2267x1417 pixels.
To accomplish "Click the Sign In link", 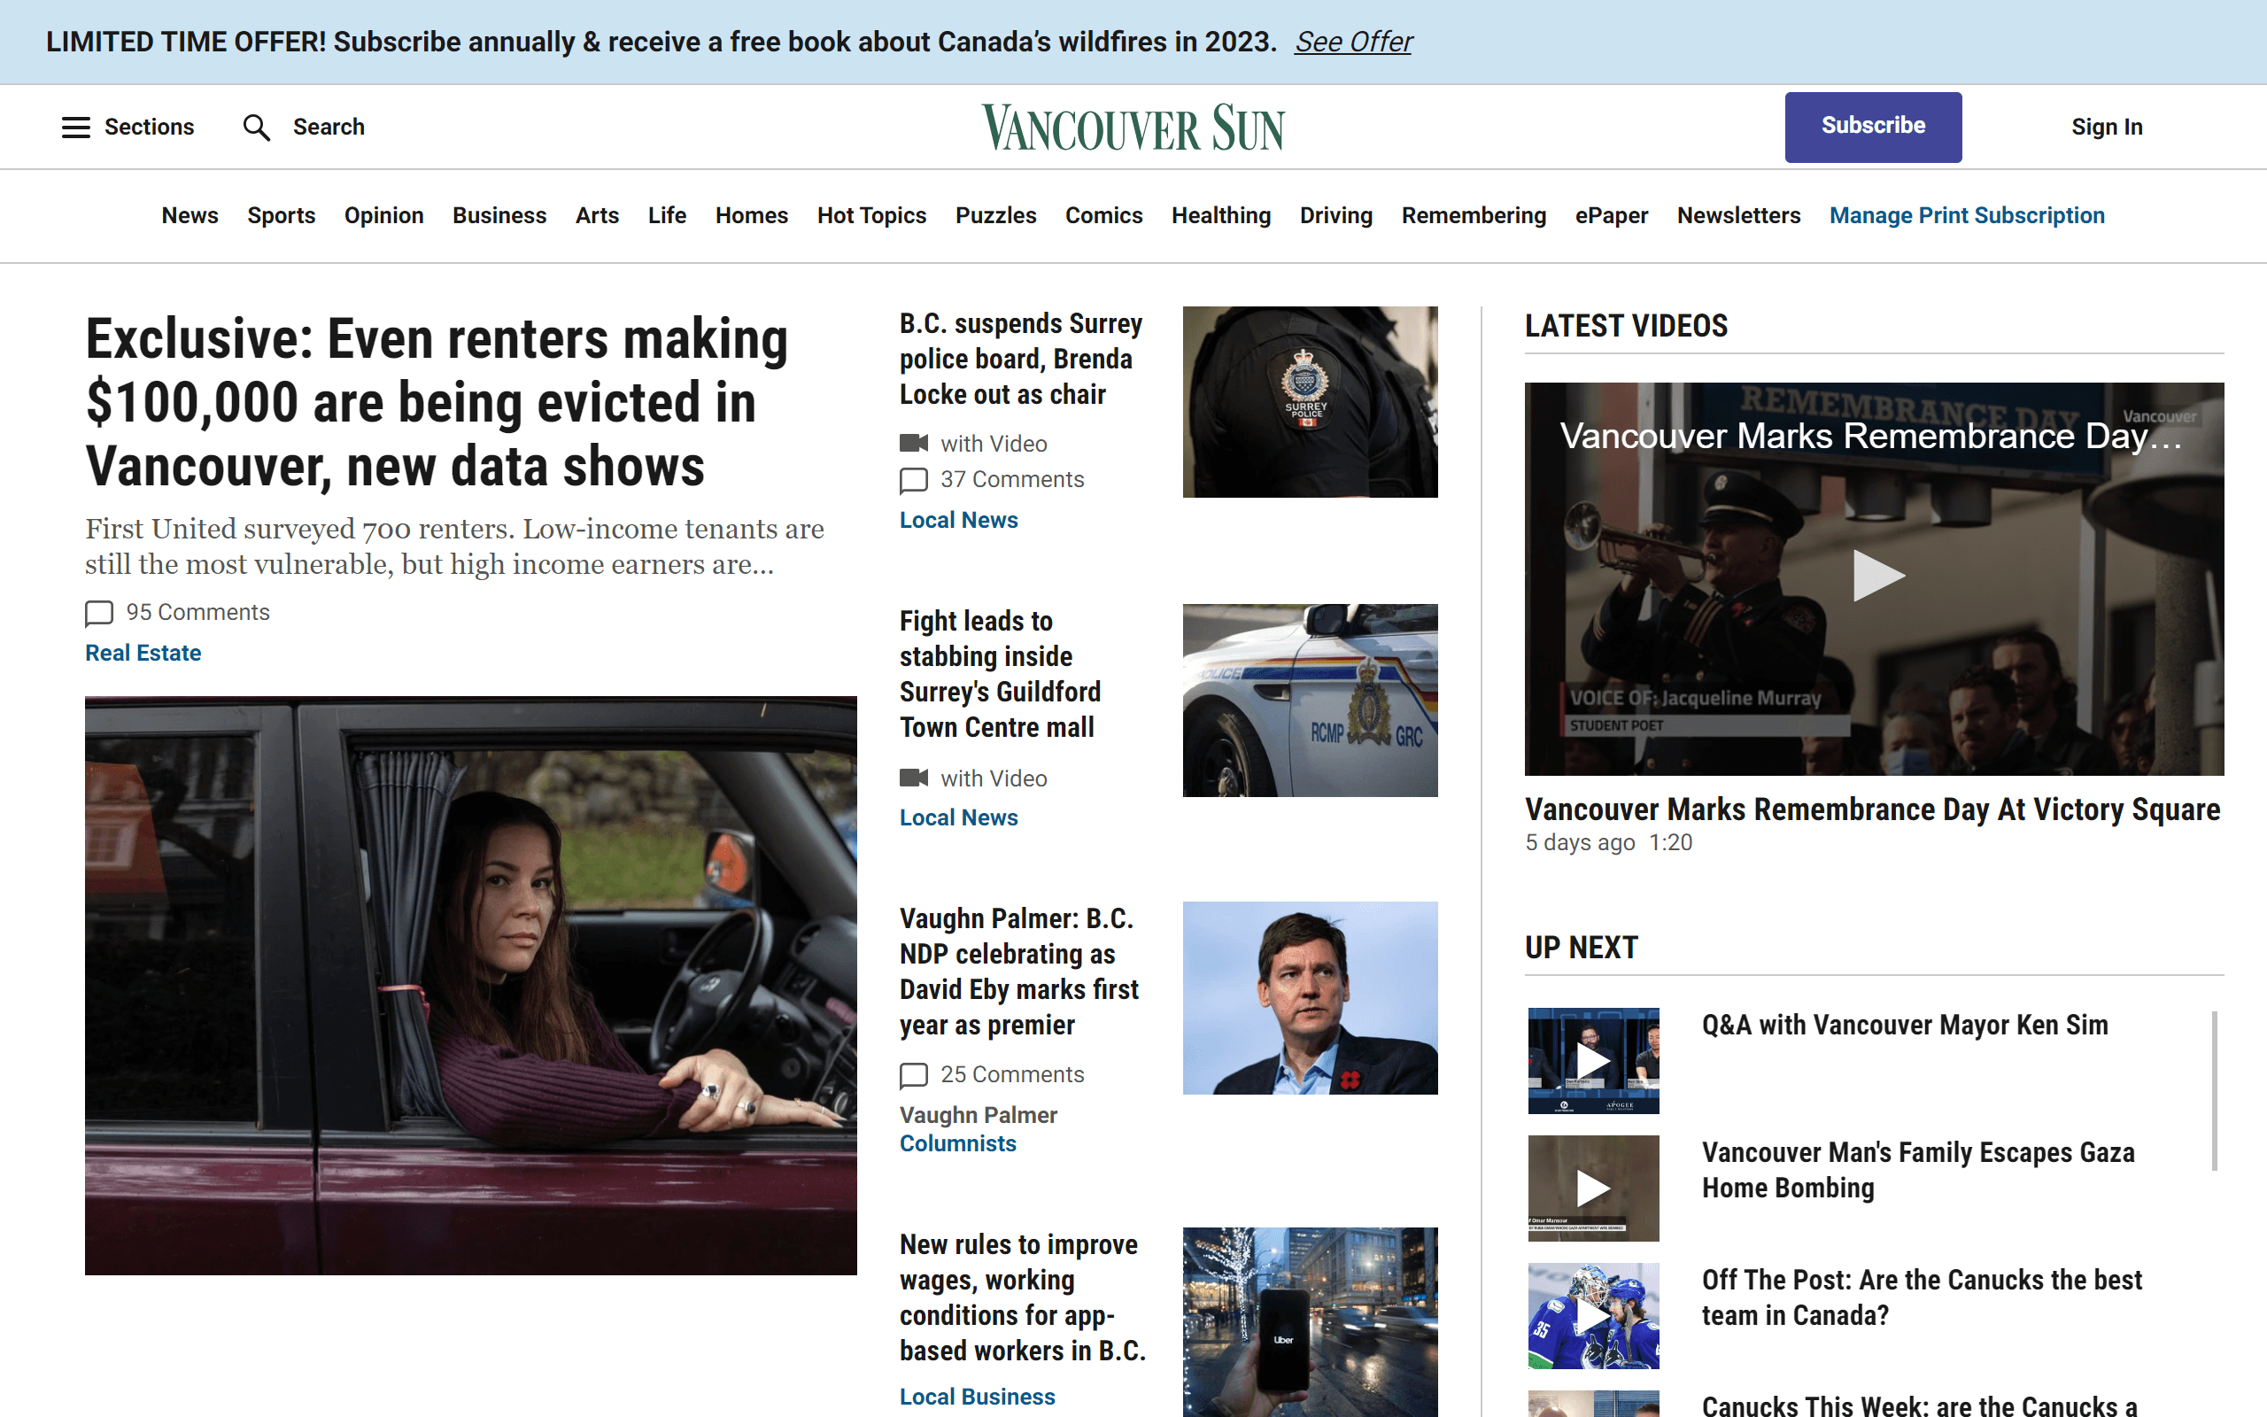I will pyautogui.click(x=2106, y=128).
